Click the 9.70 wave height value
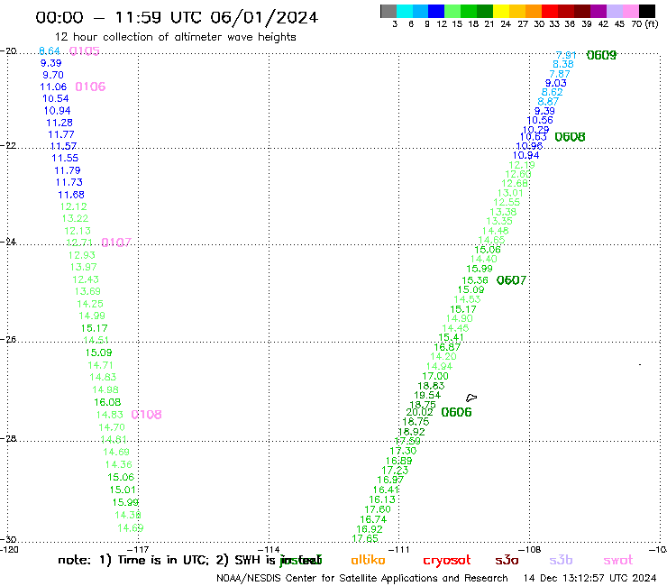 (53, 75)
